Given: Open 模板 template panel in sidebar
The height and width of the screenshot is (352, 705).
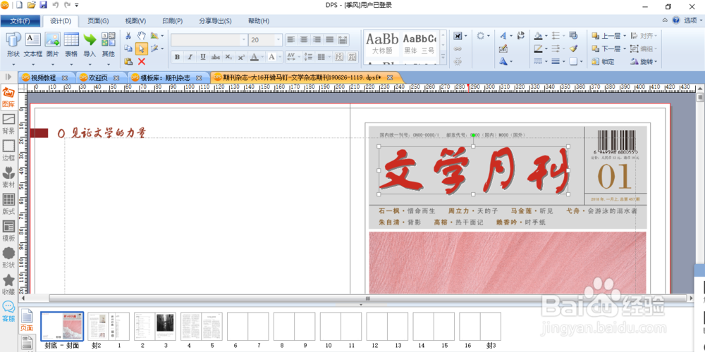Looking at the screenshot, I should (8, 231).
